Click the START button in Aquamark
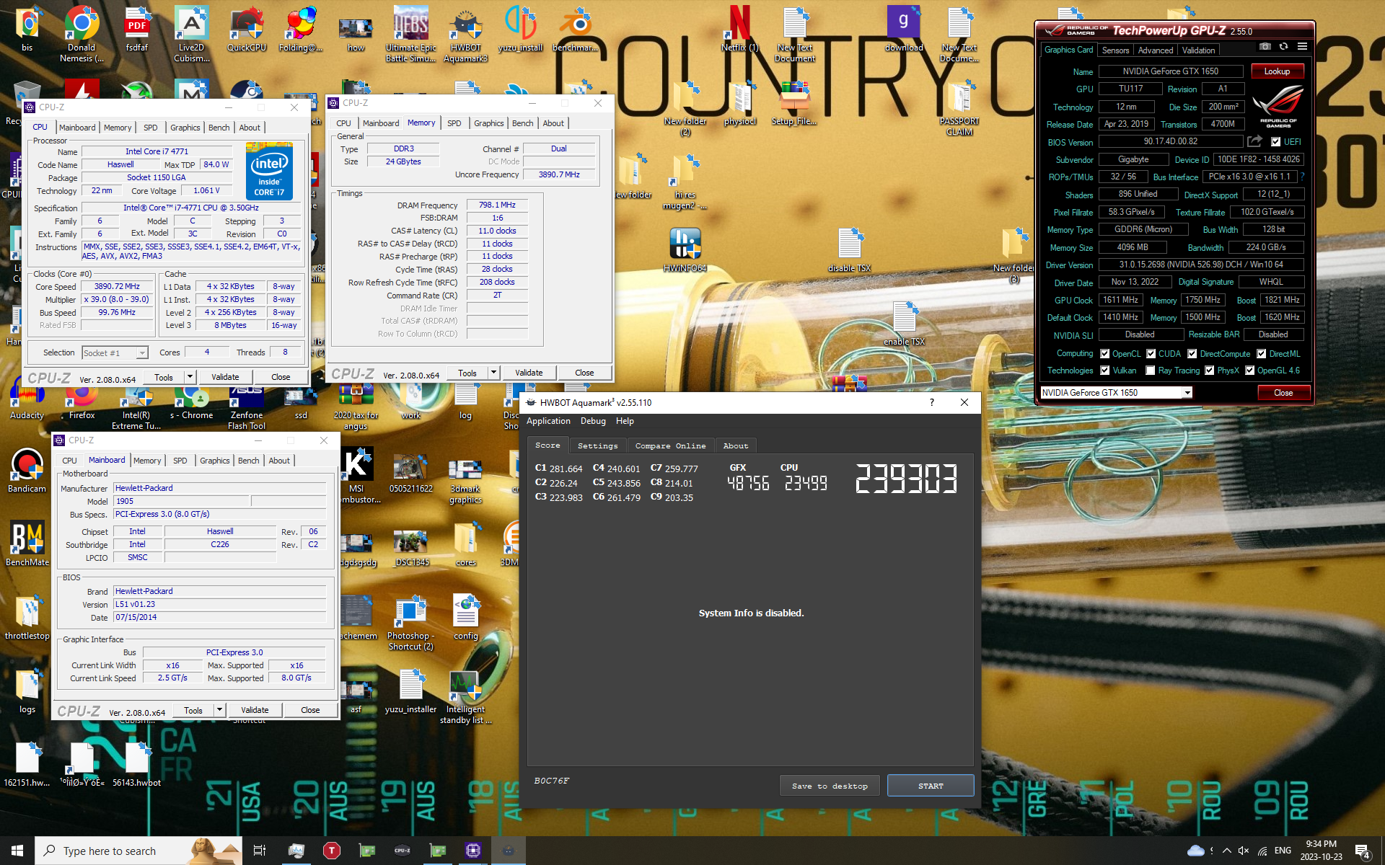 coord(931,786)
